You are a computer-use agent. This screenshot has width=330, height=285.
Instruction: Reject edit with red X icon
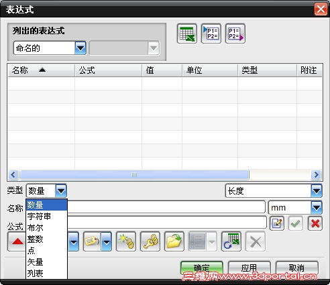pos(315,223)
